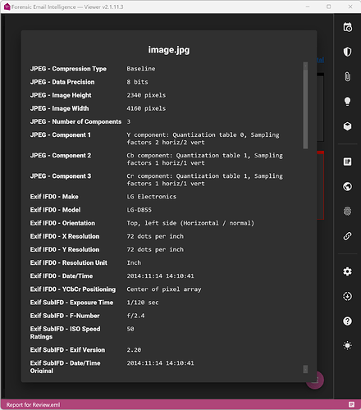Image resolution: width=361 pixels, height=410 pixels.
Task: Open help via the question mark icon
Action: coord(347,321)
